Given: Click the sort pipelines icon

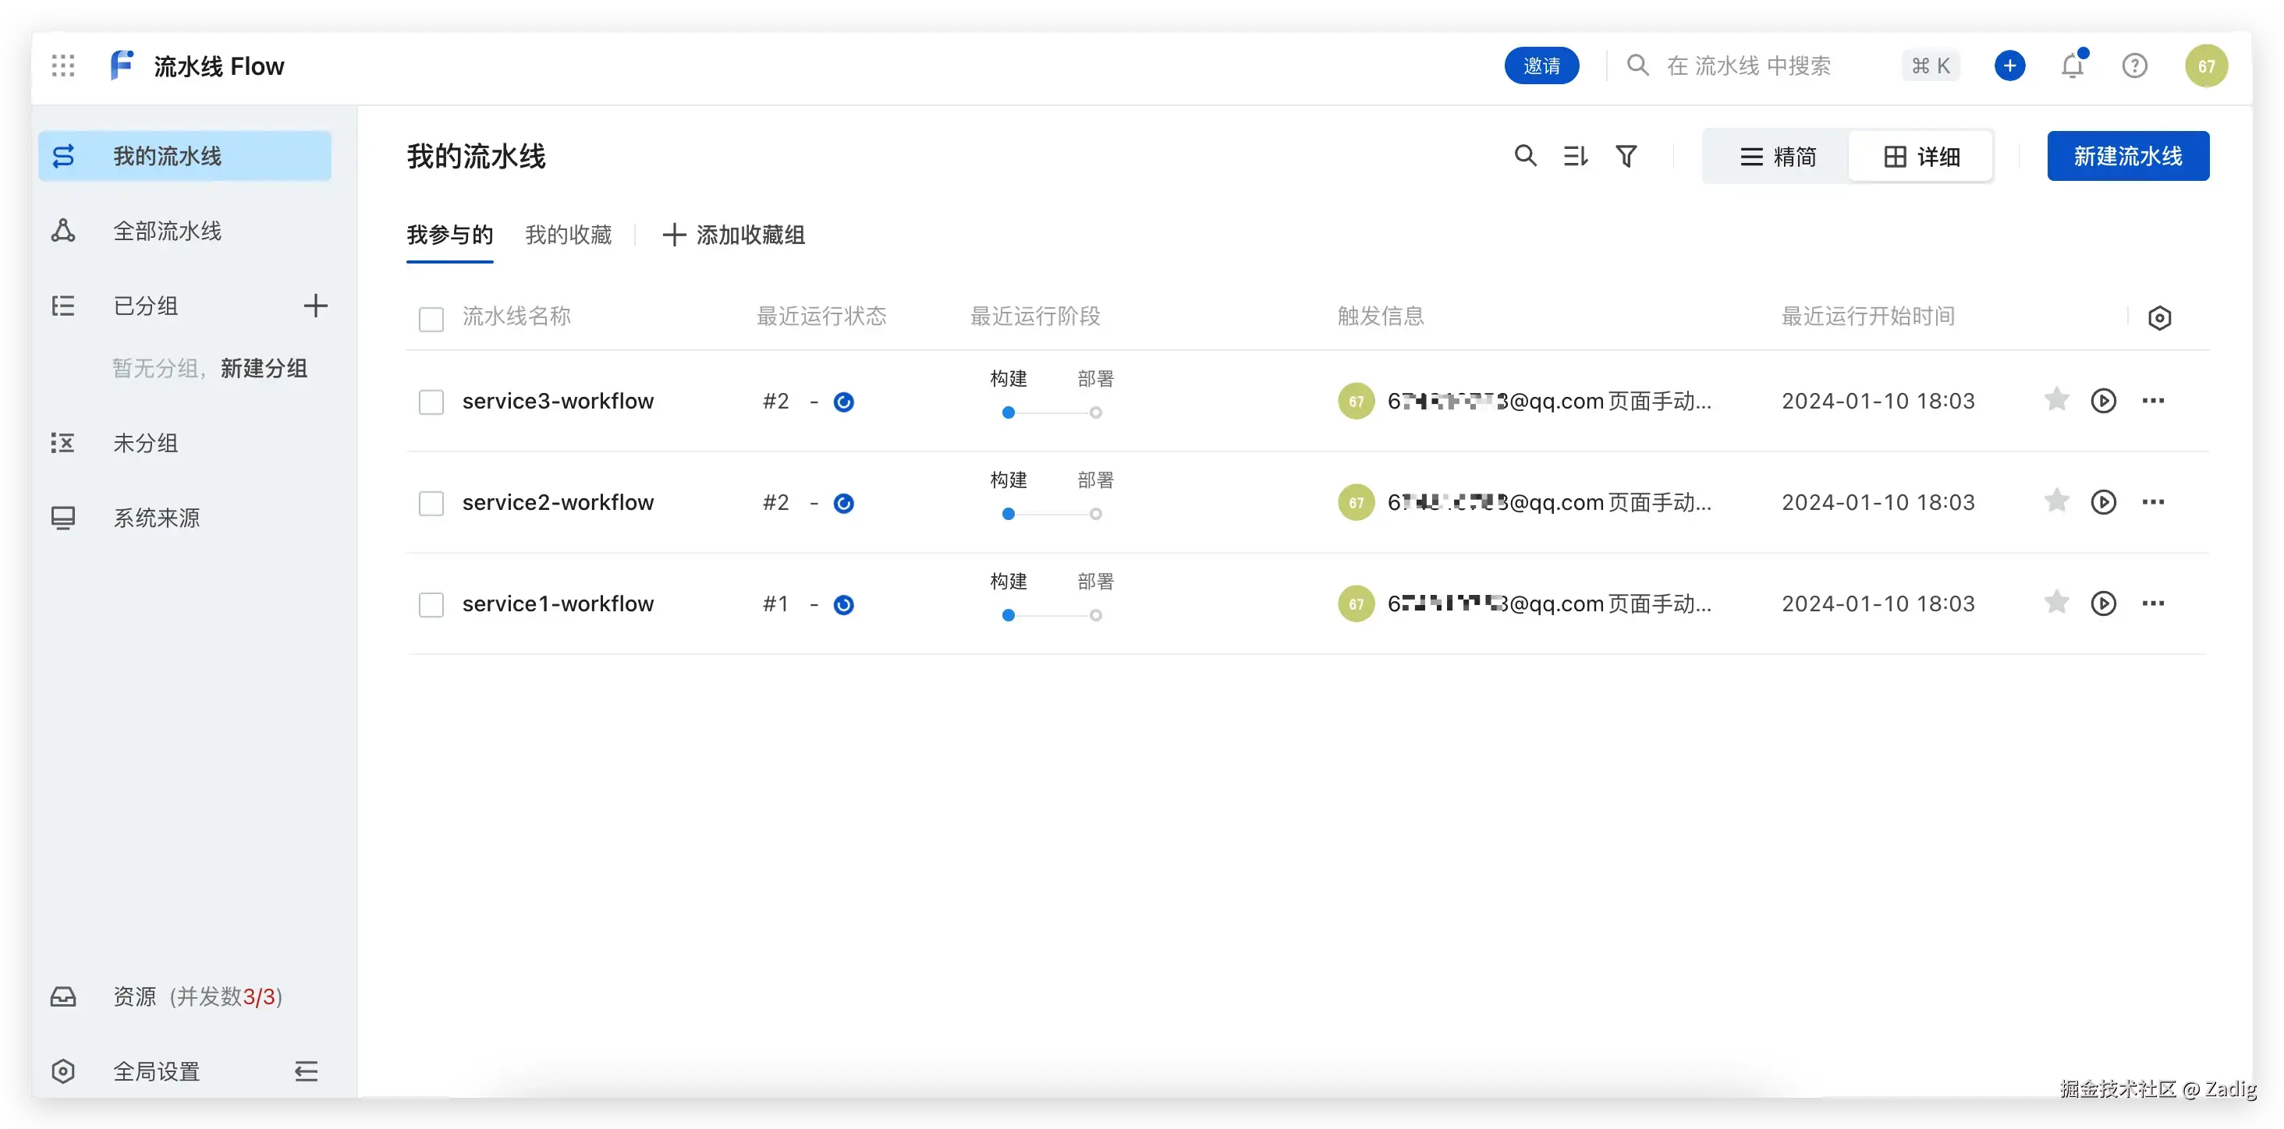Looking at the screenshot, I should point(1576,156).
